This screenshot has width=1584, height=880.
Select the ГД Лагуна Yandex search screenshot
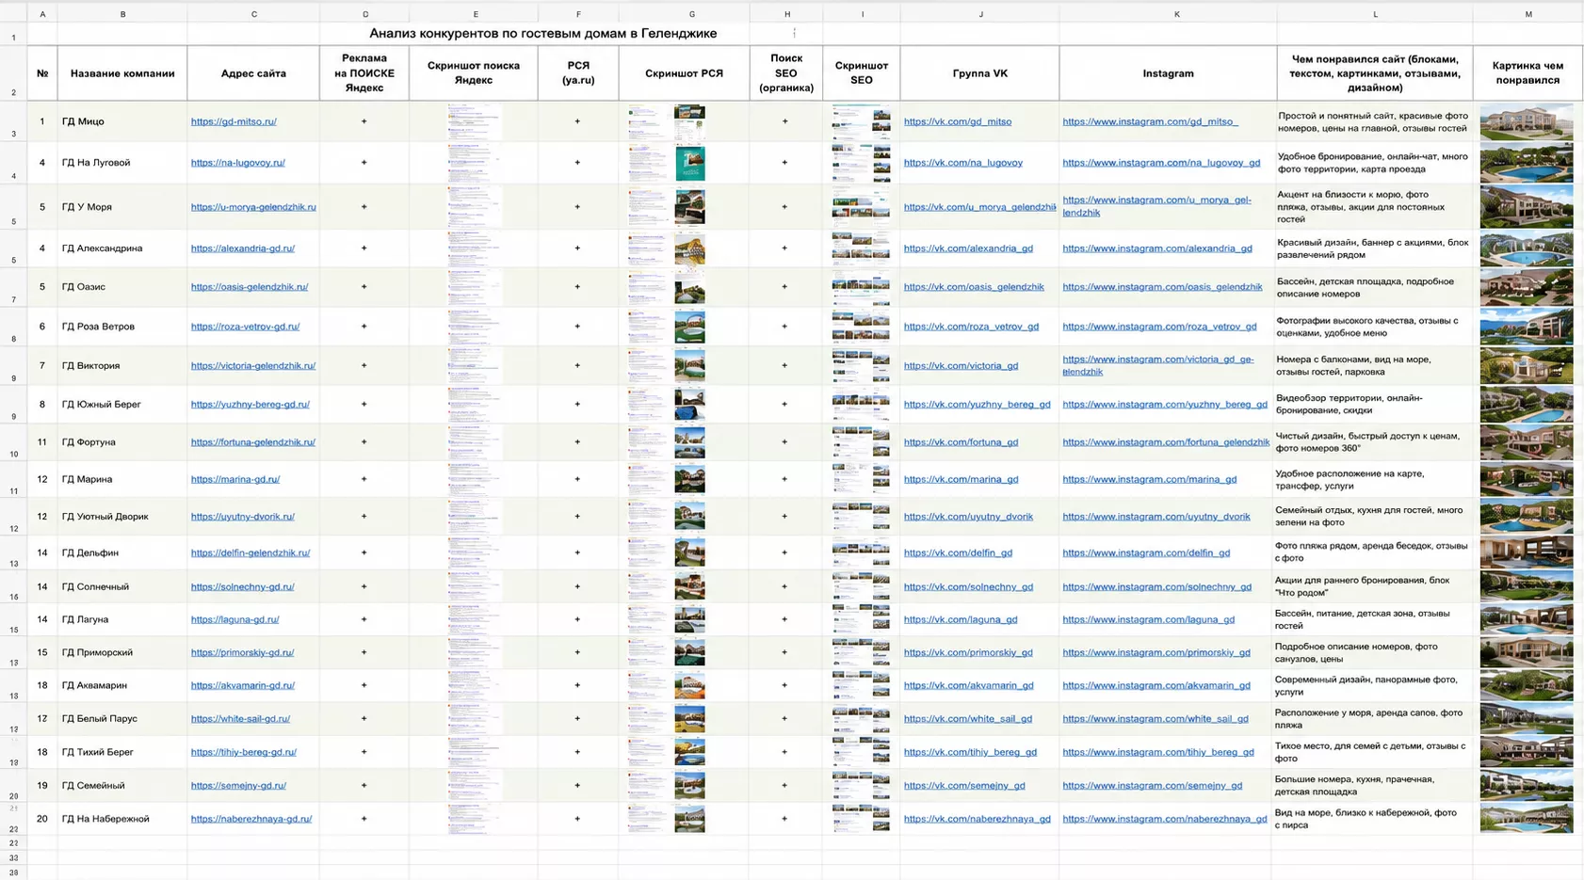pos(475,620)
